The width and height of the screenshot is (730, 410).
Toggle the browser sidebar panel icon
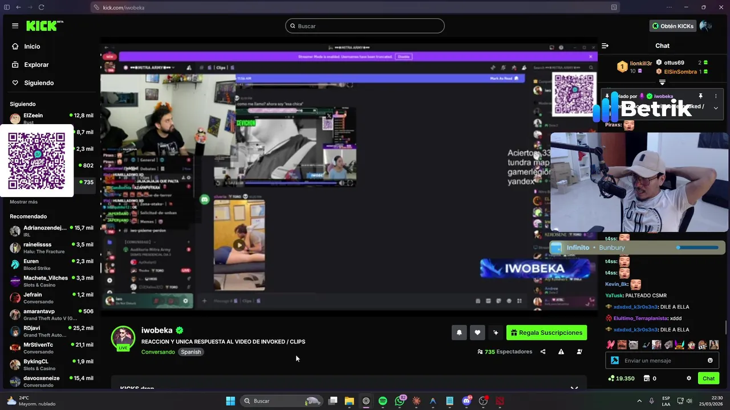tap(7, 7)
